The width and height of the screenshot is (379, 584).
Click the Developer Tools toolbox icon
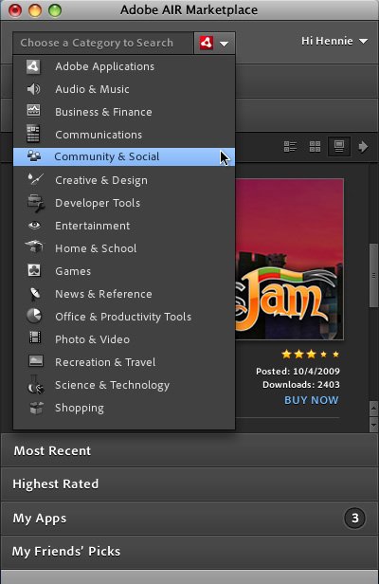(36, 203)
